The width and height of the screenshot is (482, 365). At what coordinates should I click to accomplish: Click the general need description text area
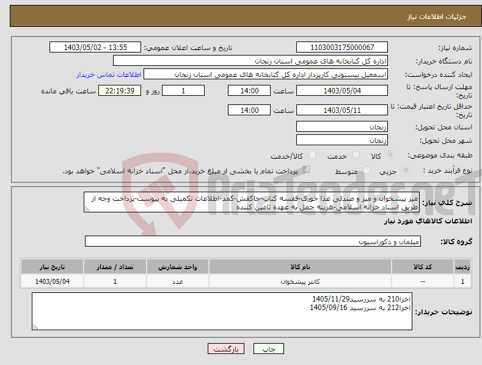coord(252,202)
